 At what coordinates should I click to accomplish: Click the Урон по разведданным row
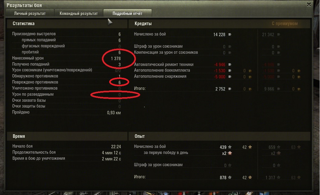tap(66, 94)
